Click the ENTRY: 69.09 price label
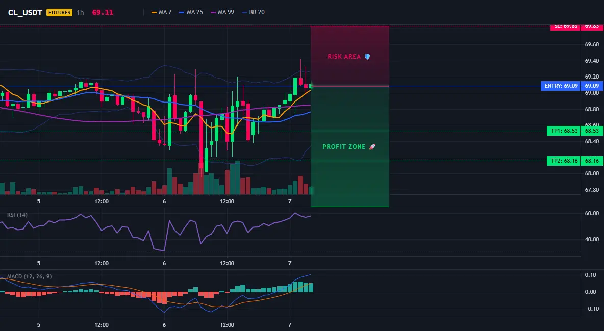This screenshot has width=604, height=331. point(561,86)
